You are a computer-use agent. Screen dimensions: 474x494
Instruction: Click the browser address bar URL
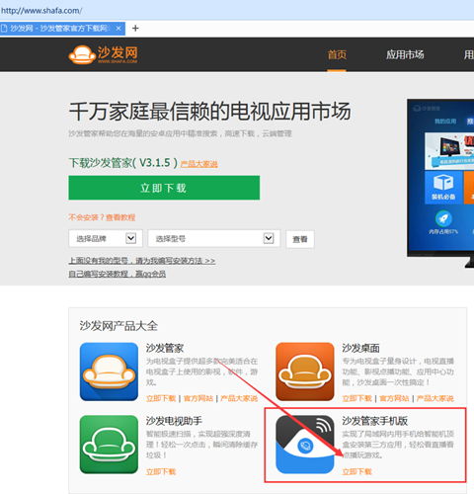pos(41,10)
